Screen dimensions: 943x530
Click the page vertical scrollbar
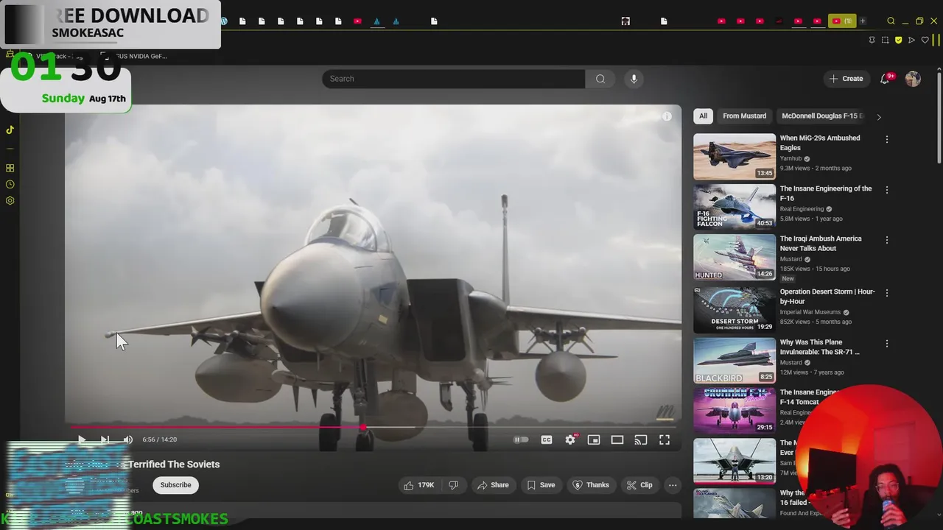[x=939, y=118]
